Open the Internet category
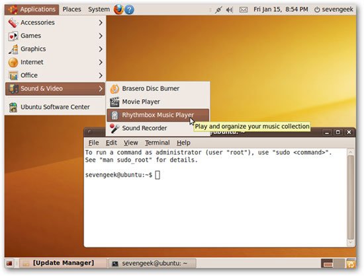 coord(55,62)
